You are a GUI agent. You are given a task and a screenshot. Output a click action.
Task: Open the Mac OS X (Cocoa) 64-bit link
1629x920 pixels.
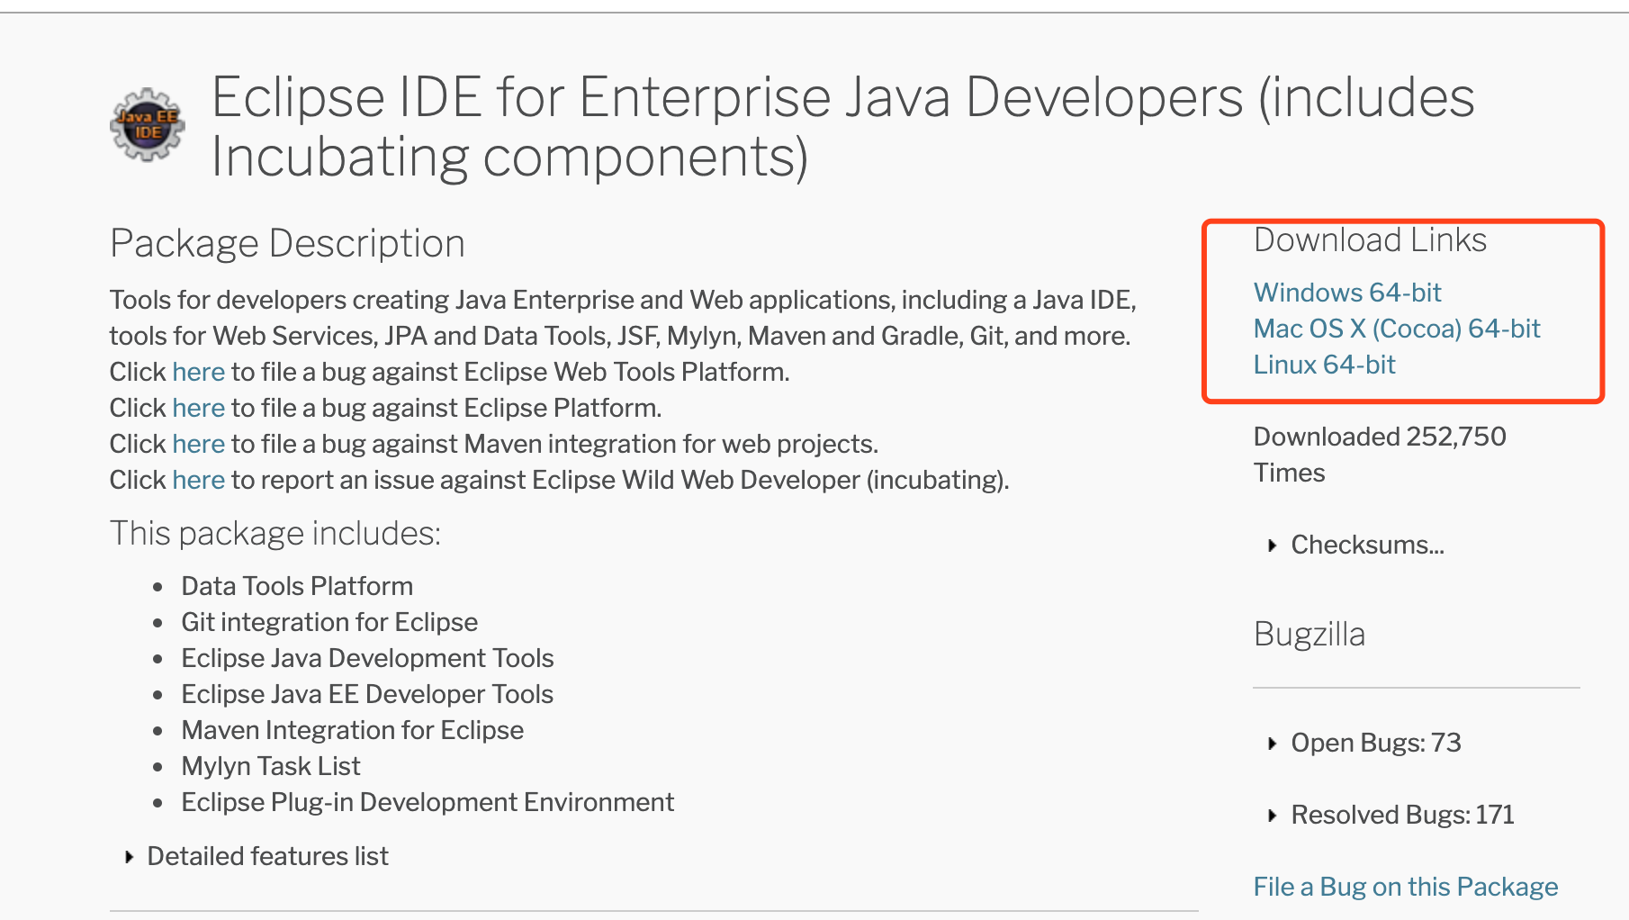1397,329
